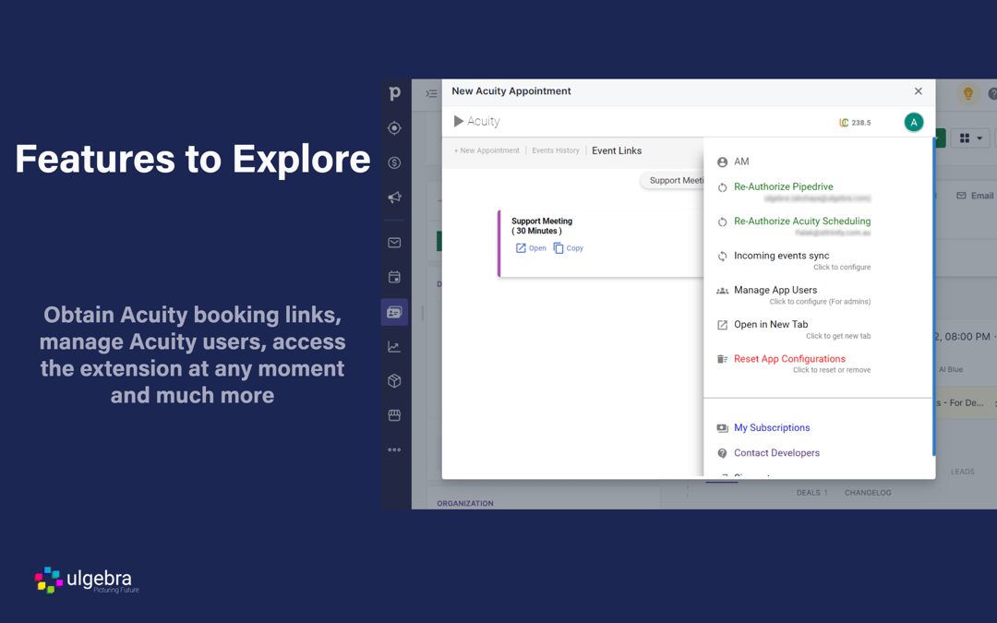The height and width of the screenshot is (623, 997).
Task: Open the Marketplace icon in the sidebar
Action: [x=394, y=414]
